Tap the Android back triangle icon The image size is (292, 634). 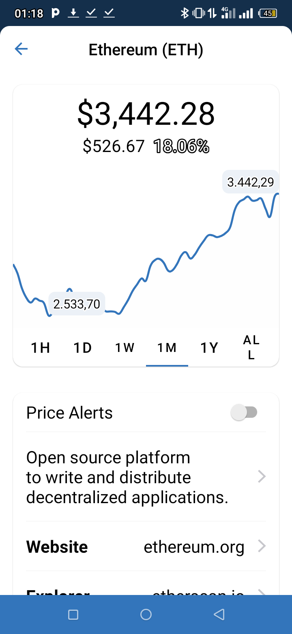[x=219, y=614]
